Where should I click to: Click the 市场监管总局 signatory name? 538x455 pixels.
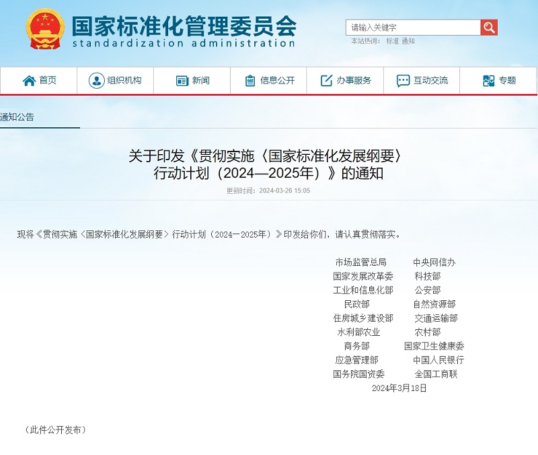pos(360,262)
